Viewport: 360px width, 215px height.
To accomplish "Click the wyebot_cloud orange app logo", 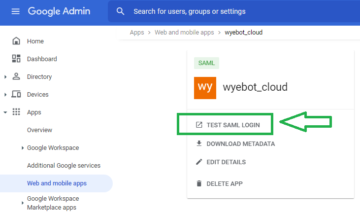I will (x=205, y=88).
